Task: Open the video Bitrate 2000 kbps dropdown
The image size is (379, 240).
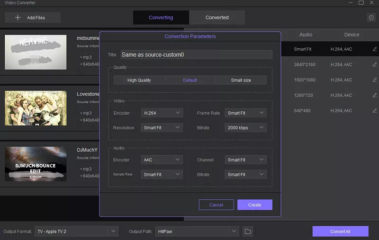Action: tap(245, 128)
